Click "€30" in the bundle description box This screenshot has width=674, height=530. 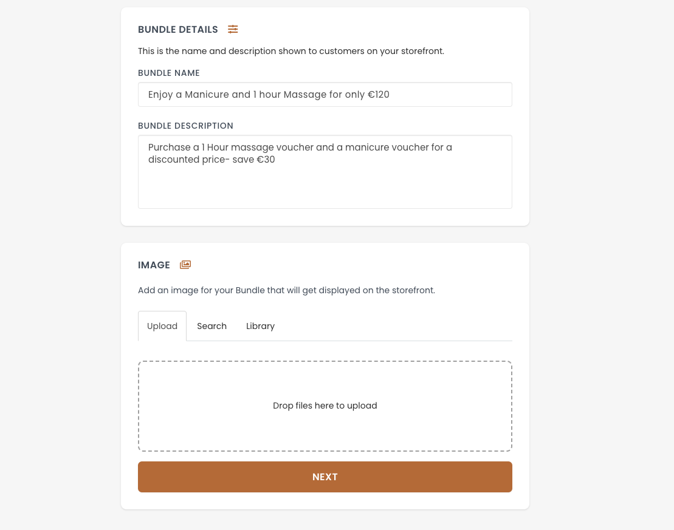pos(266,160)
